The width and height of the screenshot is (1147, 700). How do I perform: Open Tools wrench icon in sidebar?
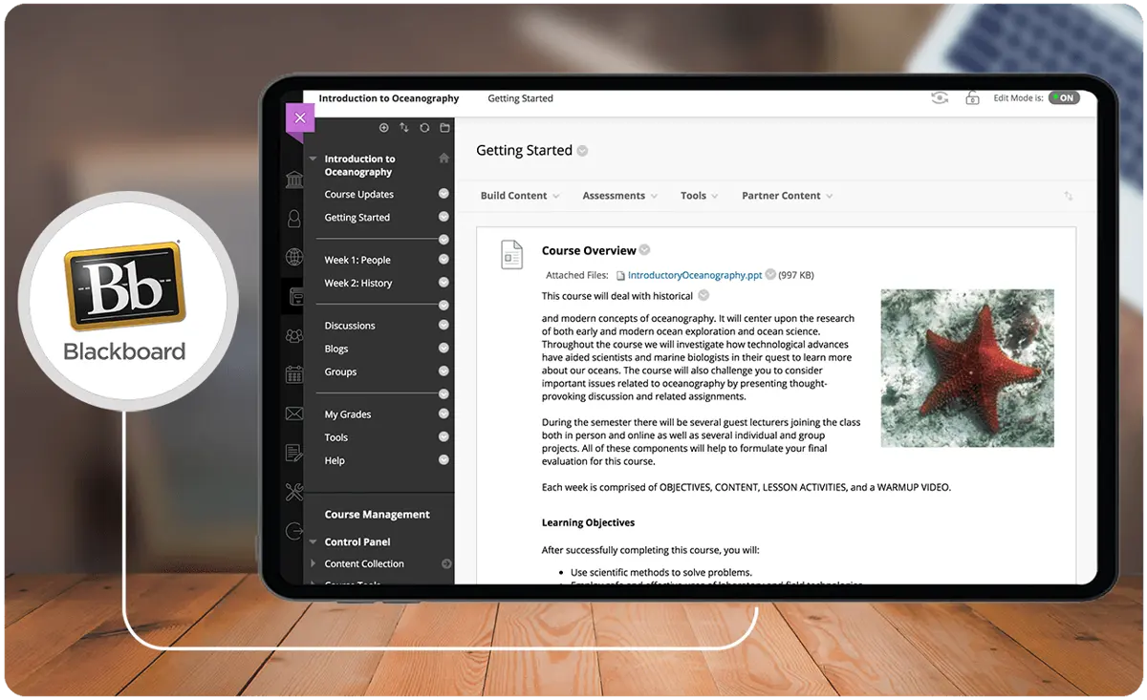click(x=294, y=492)
